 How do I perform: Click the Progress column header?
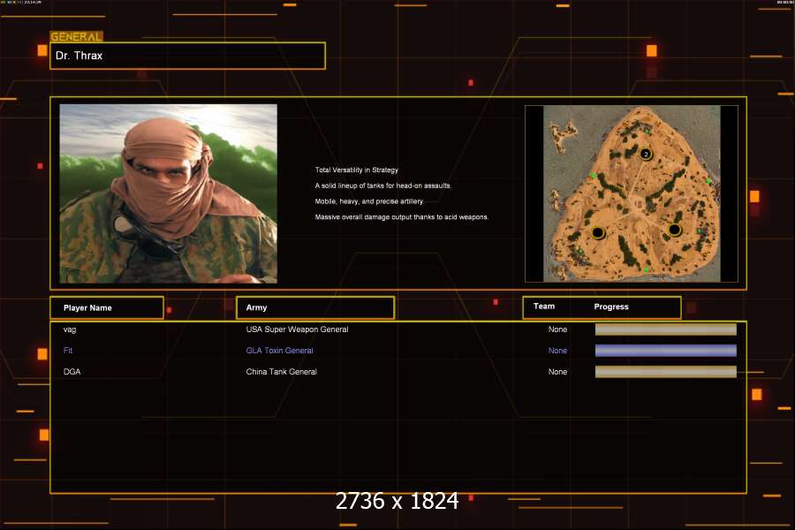[611, 307]
